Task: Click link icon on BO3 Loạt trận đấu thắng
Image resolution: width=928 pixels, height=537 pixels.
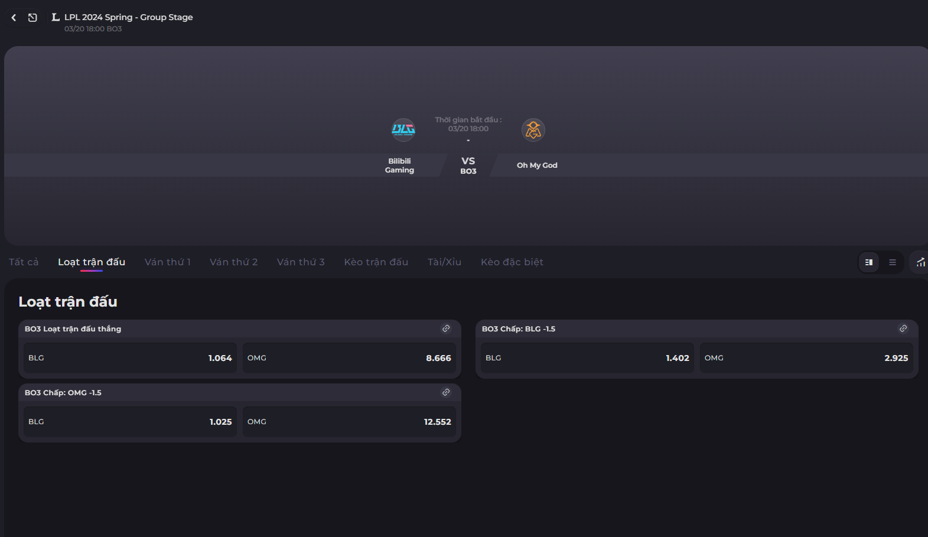Action: tap(446, 328)
